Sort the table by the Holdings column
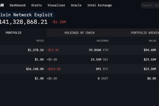Screen dimensions: 159x106 click(102, 41)
